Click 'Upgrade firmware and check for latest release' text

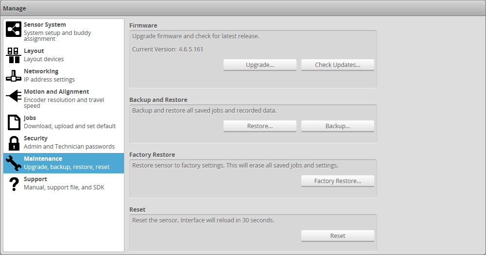[x=195, y=36]
